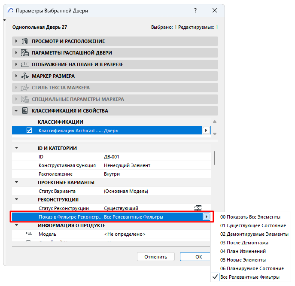The width and height of the screenshot is (295, 286).
Task: Click the floor plan and section display icon
Action: 24,64
